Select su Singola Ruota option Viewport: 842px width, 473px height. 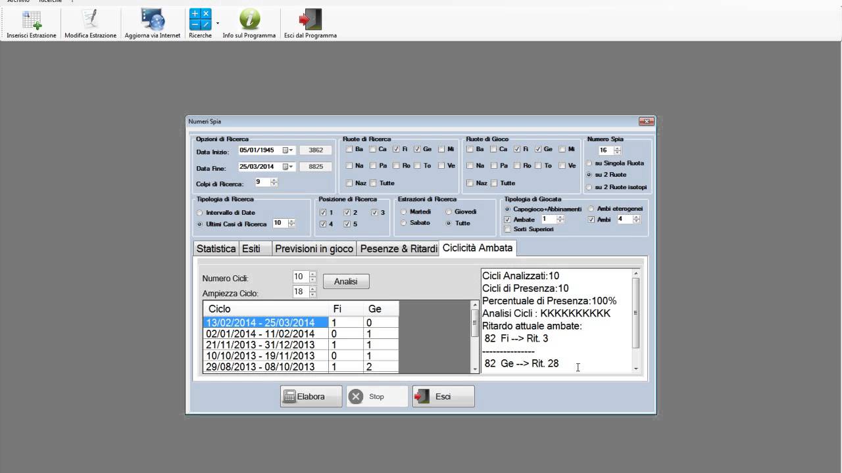(x=589, y=163)
